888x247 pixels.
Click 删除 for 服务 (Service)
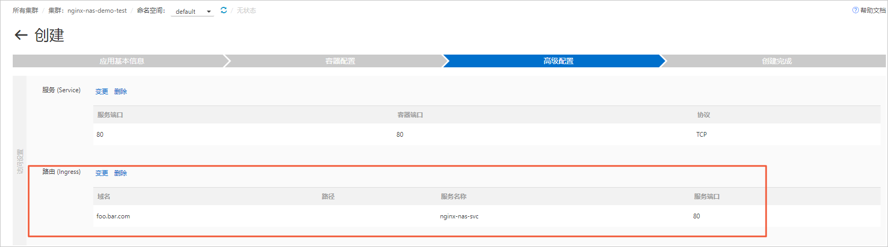(120, 91)
